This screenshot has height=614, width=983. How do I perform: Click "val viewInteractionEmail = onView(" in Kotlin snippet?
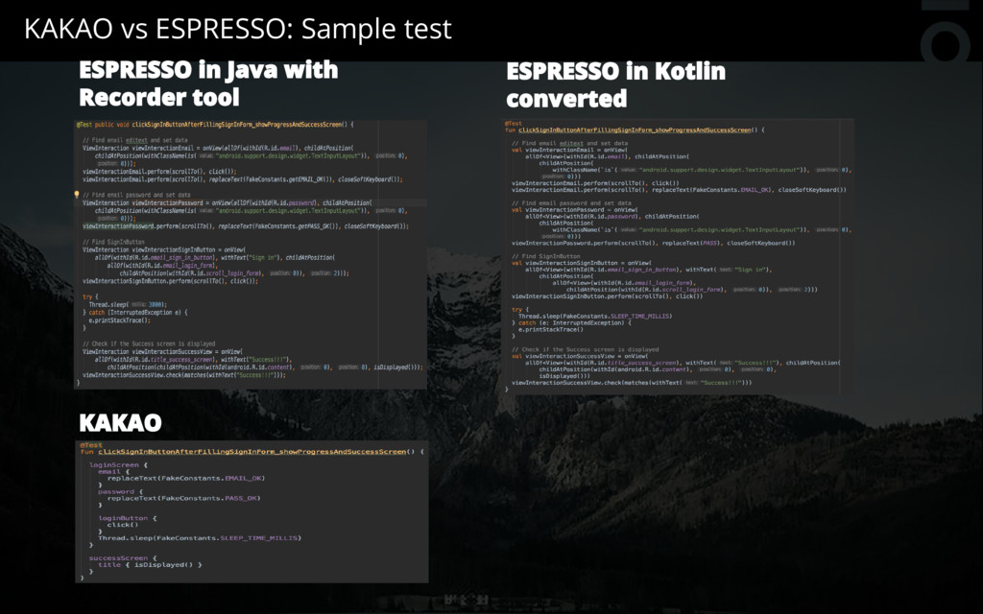tap(570, 150)
